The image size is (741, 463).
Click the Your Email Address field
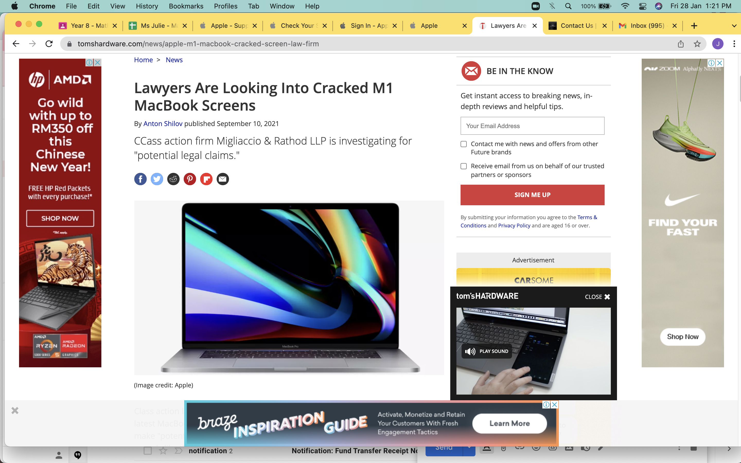click(x=532, y=126)
